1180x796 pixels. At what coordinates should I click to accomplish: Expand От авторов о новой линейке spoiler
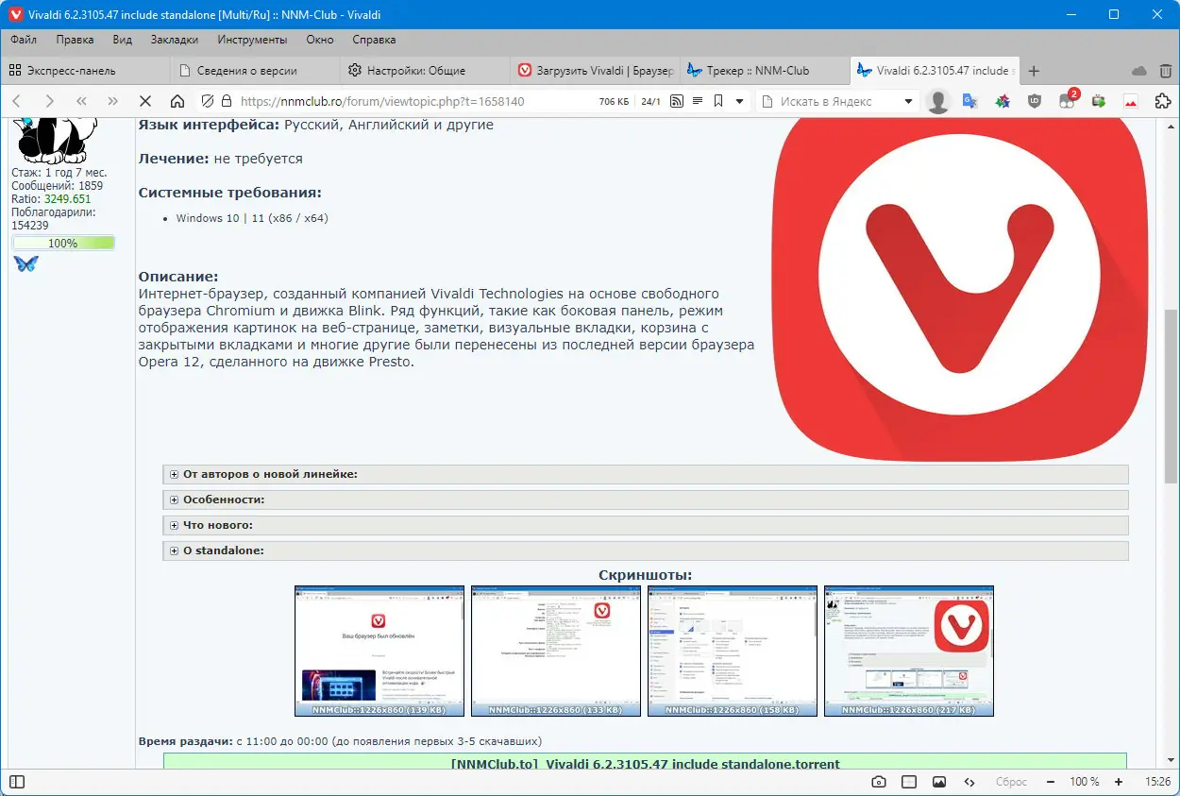(646, 474)
